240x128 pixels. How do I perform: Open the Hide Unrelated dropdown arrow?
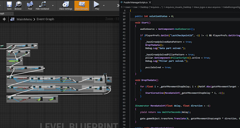53,6
